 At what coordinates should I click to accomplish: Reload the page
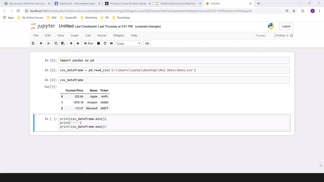coord(18,11)
